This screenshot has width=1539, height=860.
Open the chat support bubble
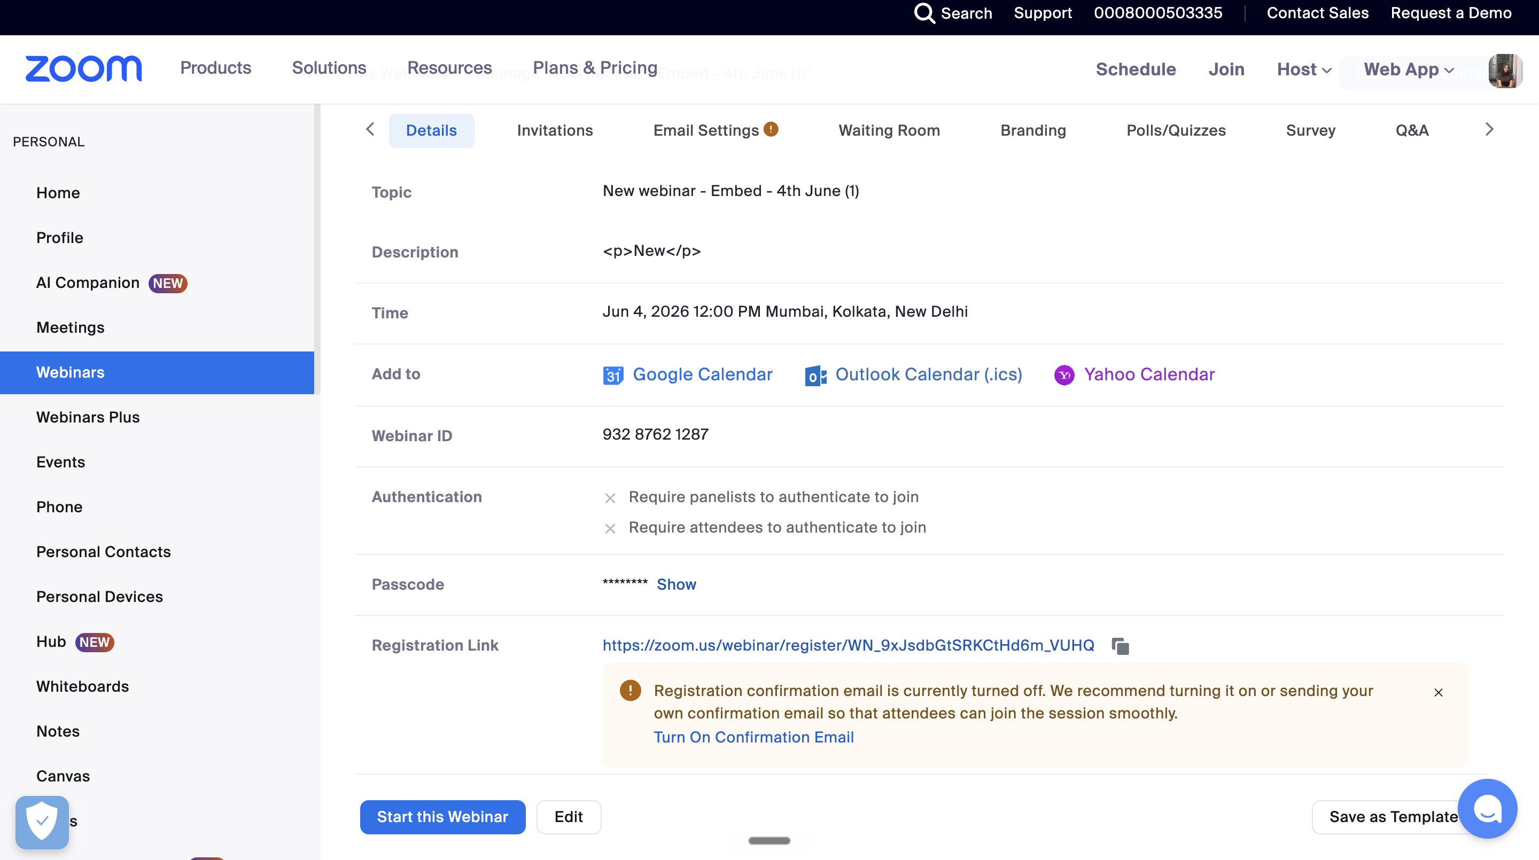pyautogui.click(x=1487, y=809)
